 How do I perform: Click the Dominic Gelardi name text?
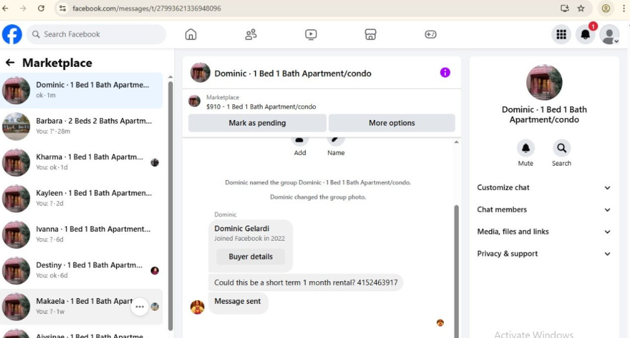[242, 229]
